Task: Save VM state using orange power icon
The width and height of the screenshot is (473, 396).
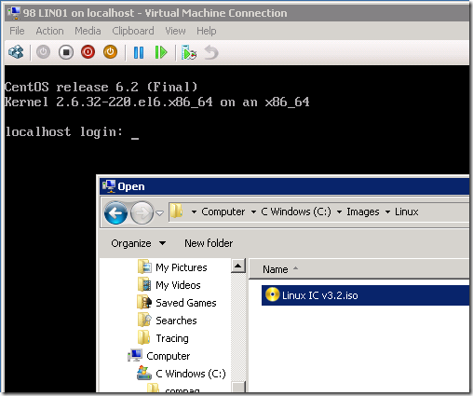Action: pyautogui.click(x=110, y=52)
